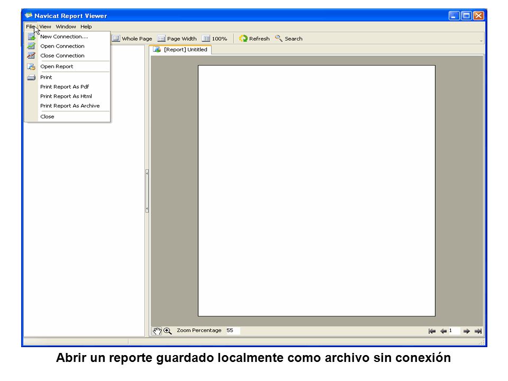Click the Navicat title bar icon
This screenshot has width=508, height=381.
click(x=29, y=15)
